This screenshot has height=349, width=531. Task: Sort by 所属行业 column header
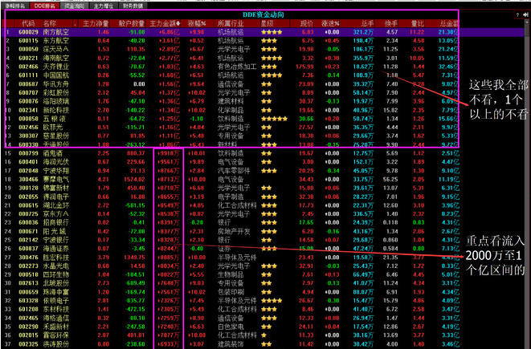click(x=231, y=24)
